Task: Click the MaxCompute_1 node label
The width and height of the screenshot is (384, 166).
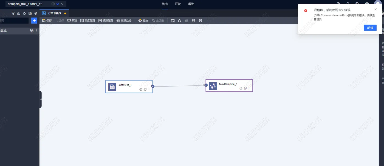Action: point(228,84)
